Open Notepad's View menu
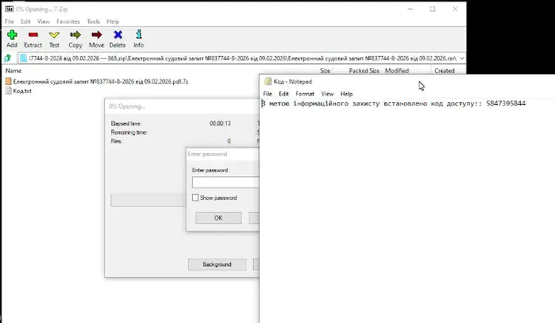Image resolution: width=555 pixels, height=323 pixels. pos(327,94)
